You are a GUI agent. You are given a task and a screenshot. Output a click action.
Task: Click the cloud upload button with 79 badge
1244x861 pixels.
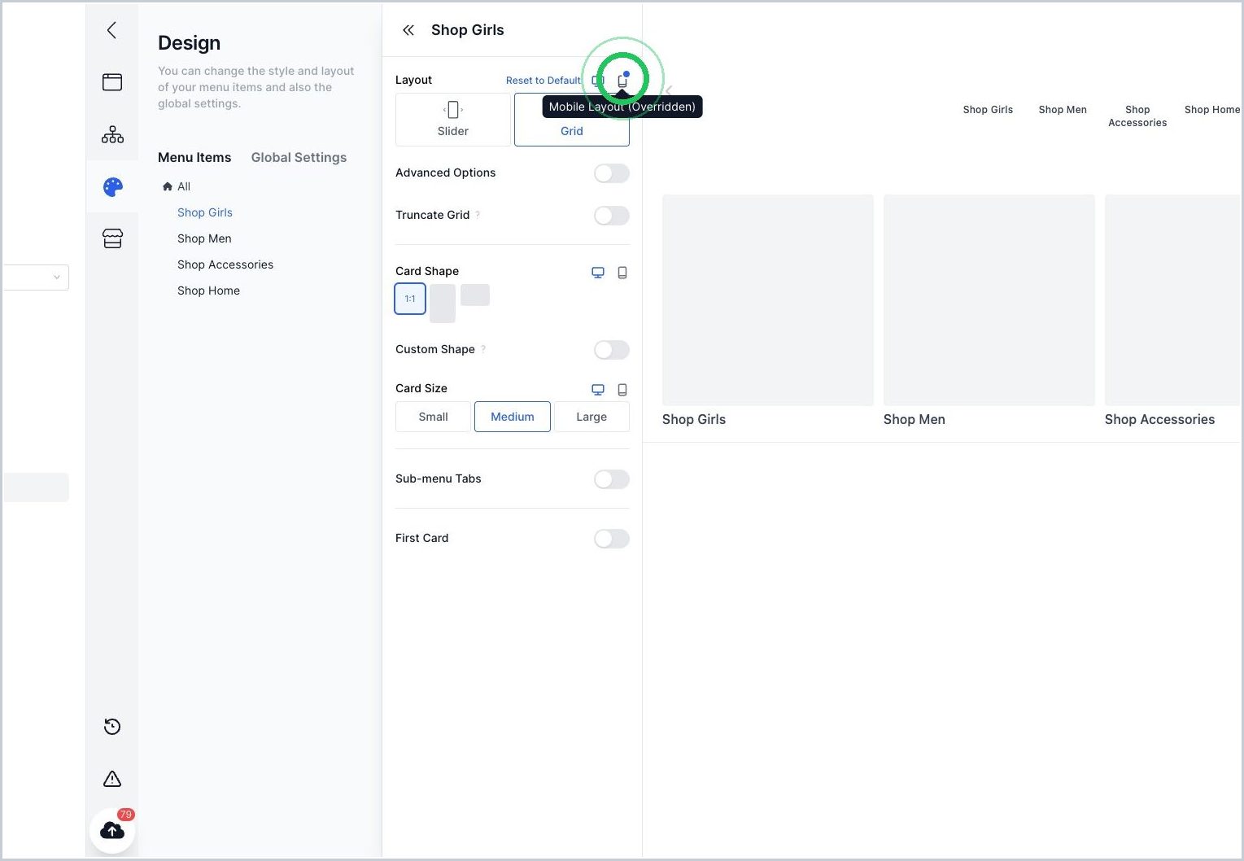pyautogui.click(x=112, y=830)
